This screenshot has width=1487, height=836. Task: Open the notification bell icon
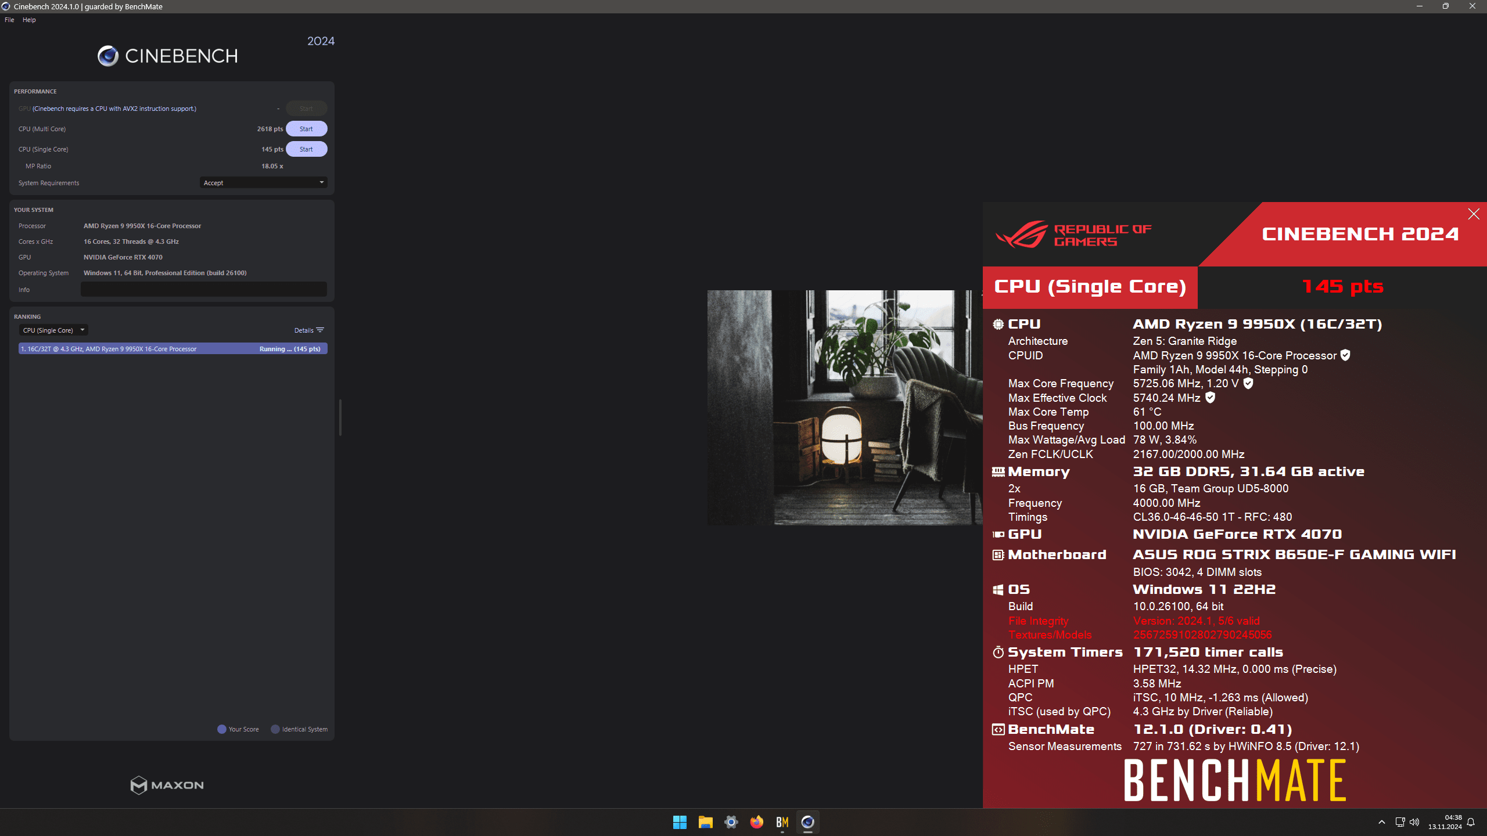click(x=1471, y=822)
